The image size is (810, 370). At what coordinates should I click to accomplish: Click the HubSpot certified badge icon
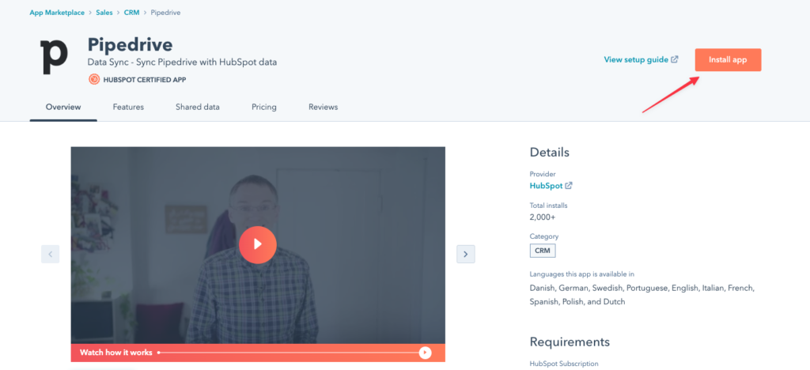[94, 80]
